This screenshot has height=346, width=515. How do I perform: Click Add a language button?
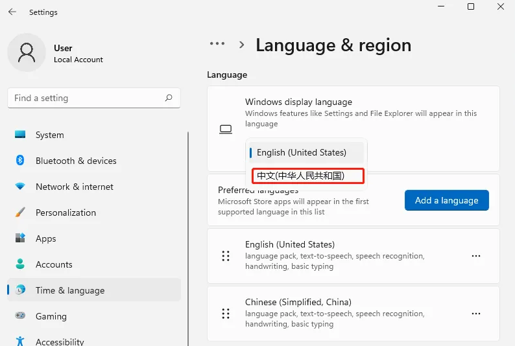coord(447,200)
